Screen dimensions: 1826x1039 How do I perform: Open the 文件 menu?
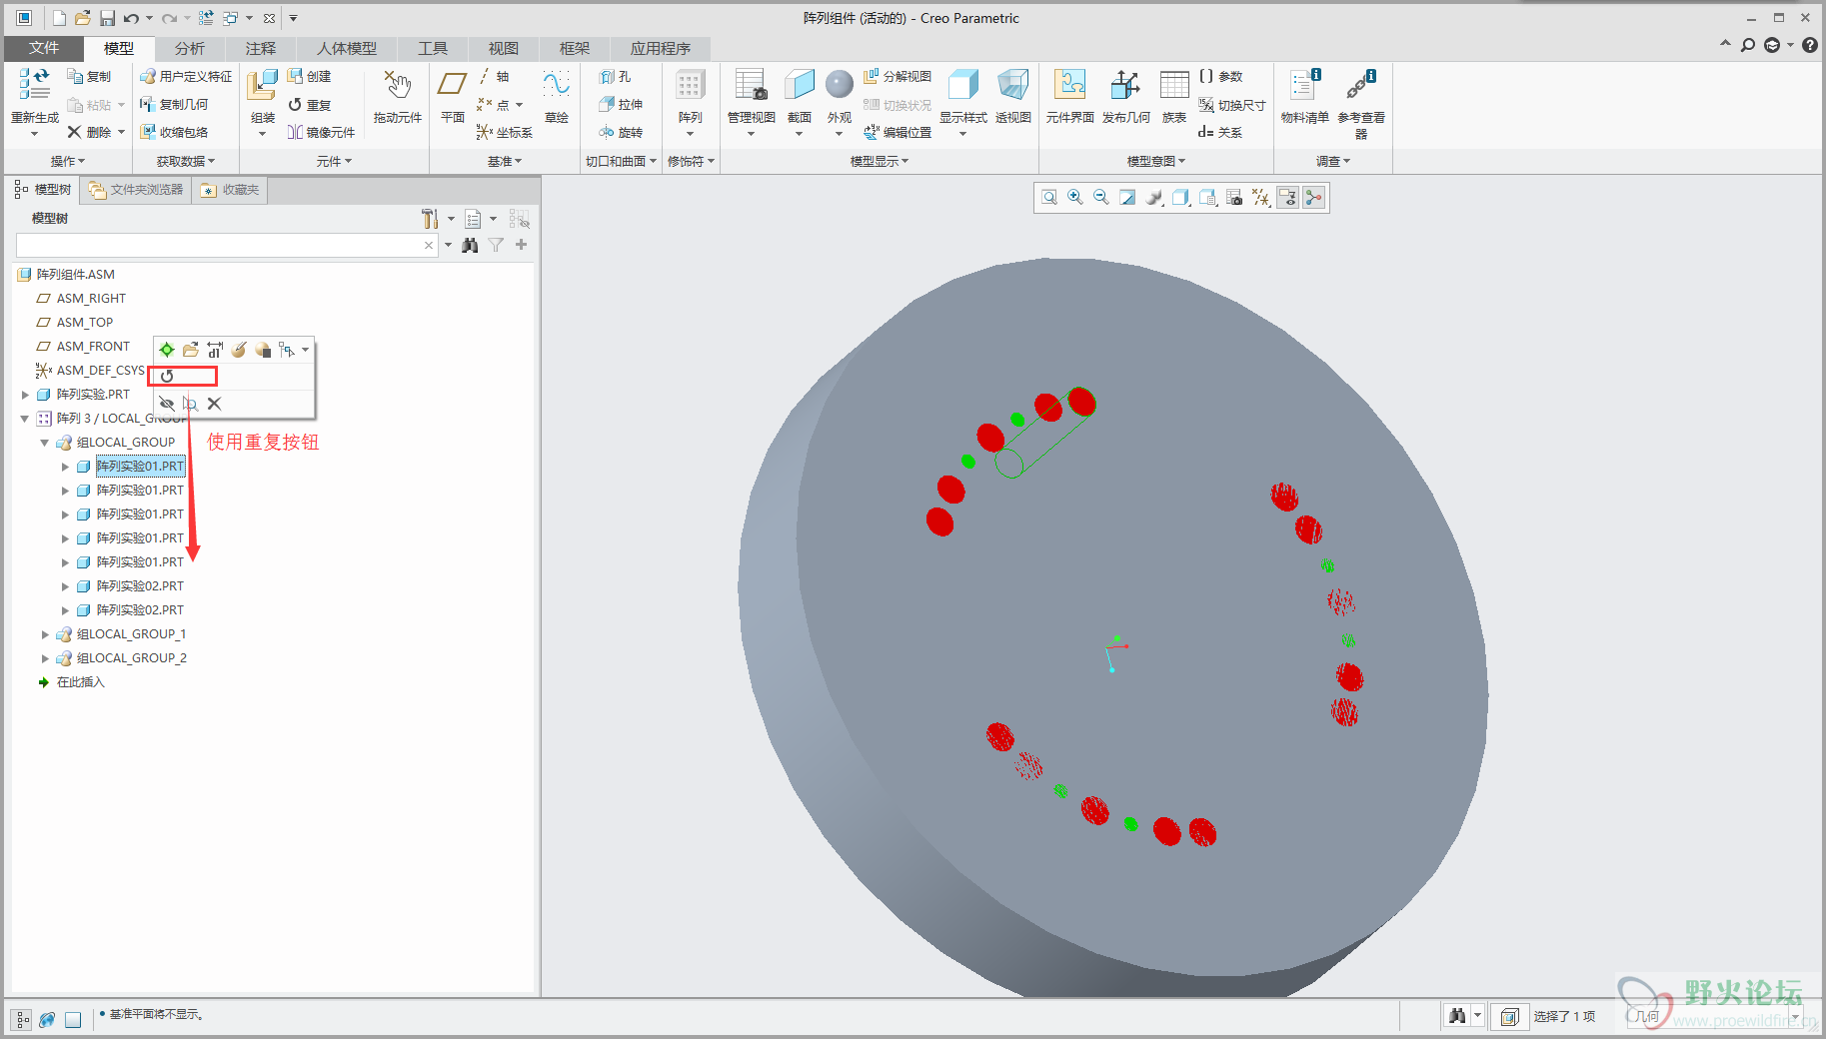coord(44,48)
